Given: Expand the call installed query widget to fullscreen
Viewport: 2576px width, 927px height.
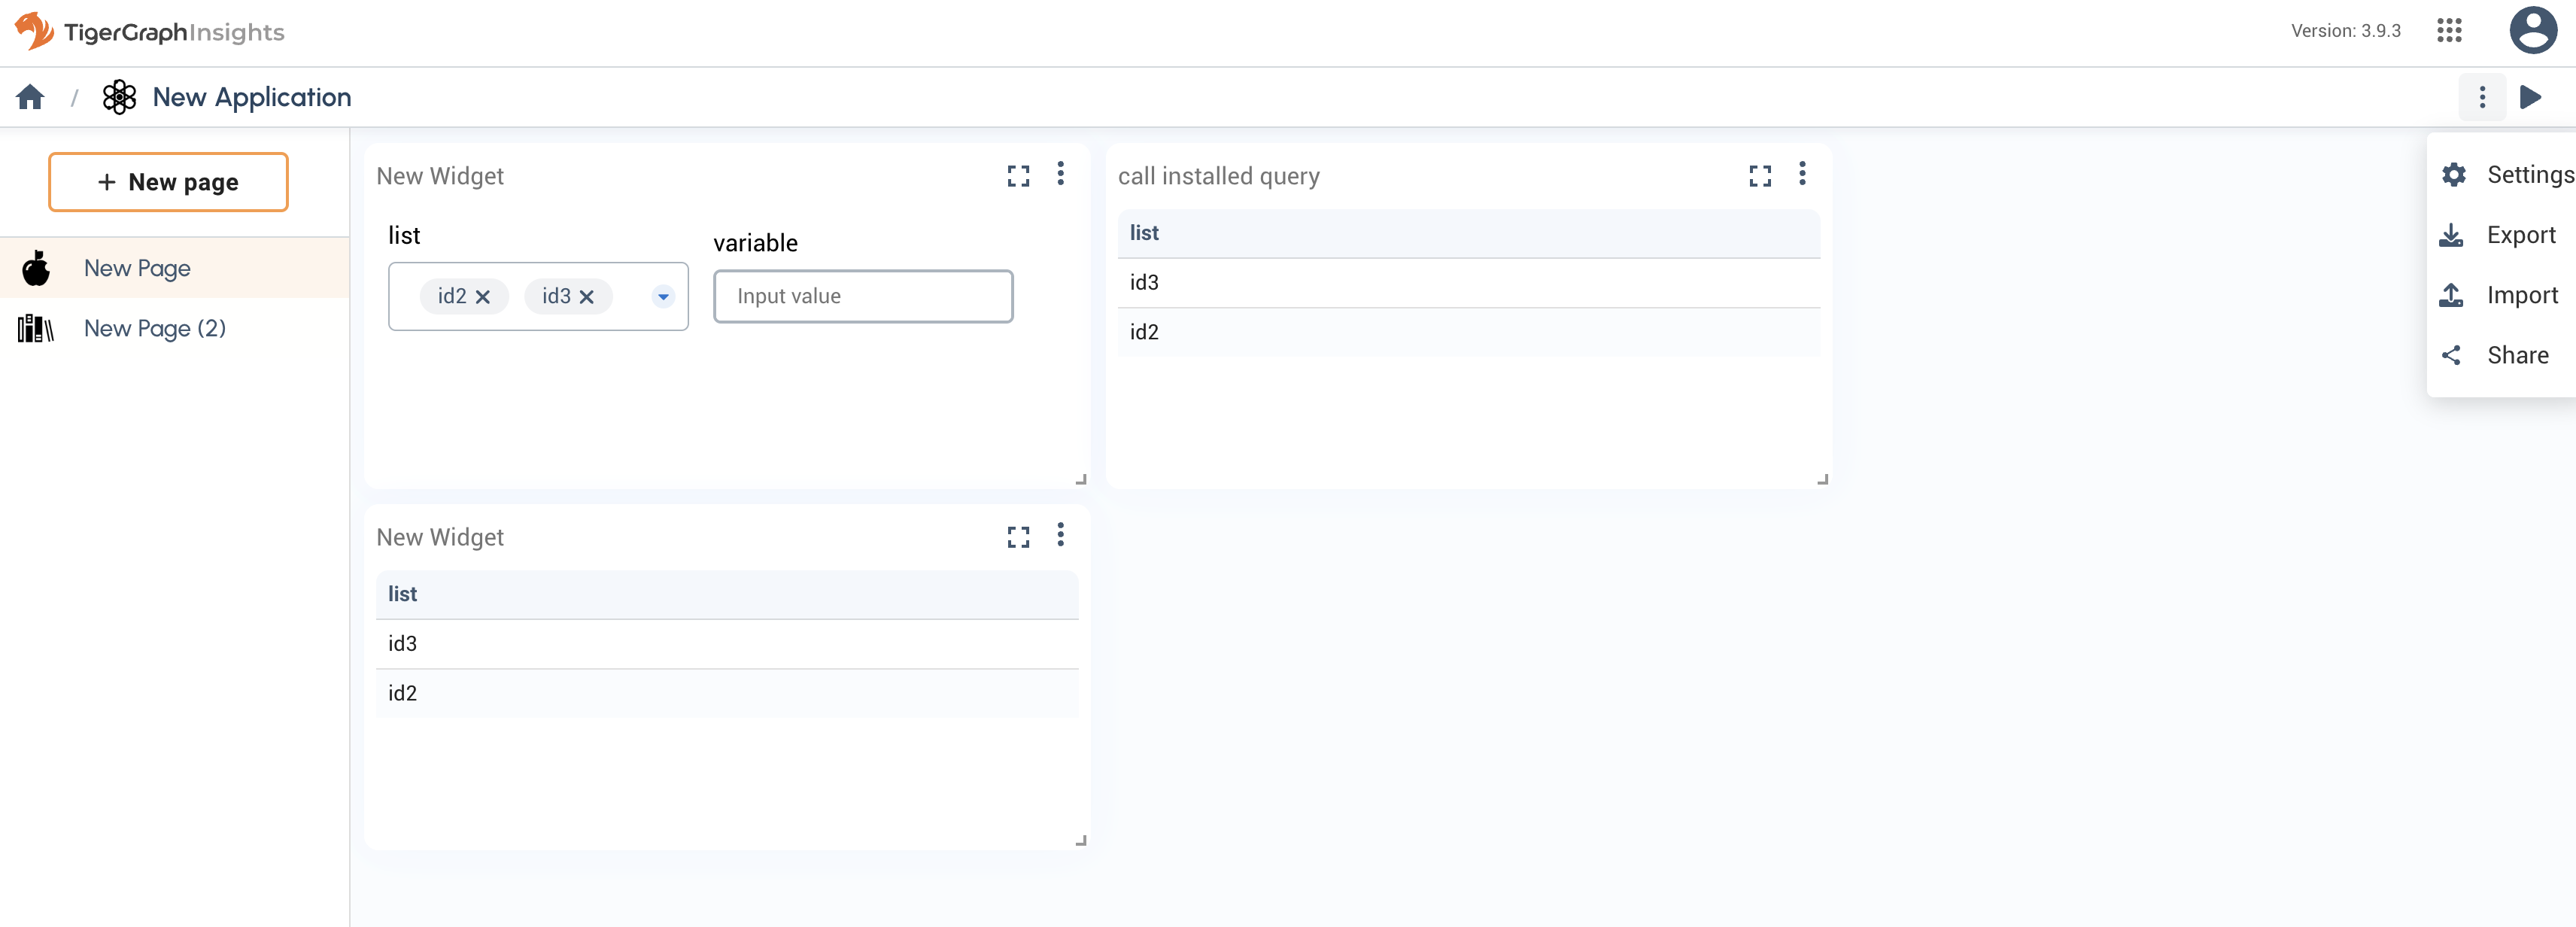Looking at the screenshot, I should 1760,175.
